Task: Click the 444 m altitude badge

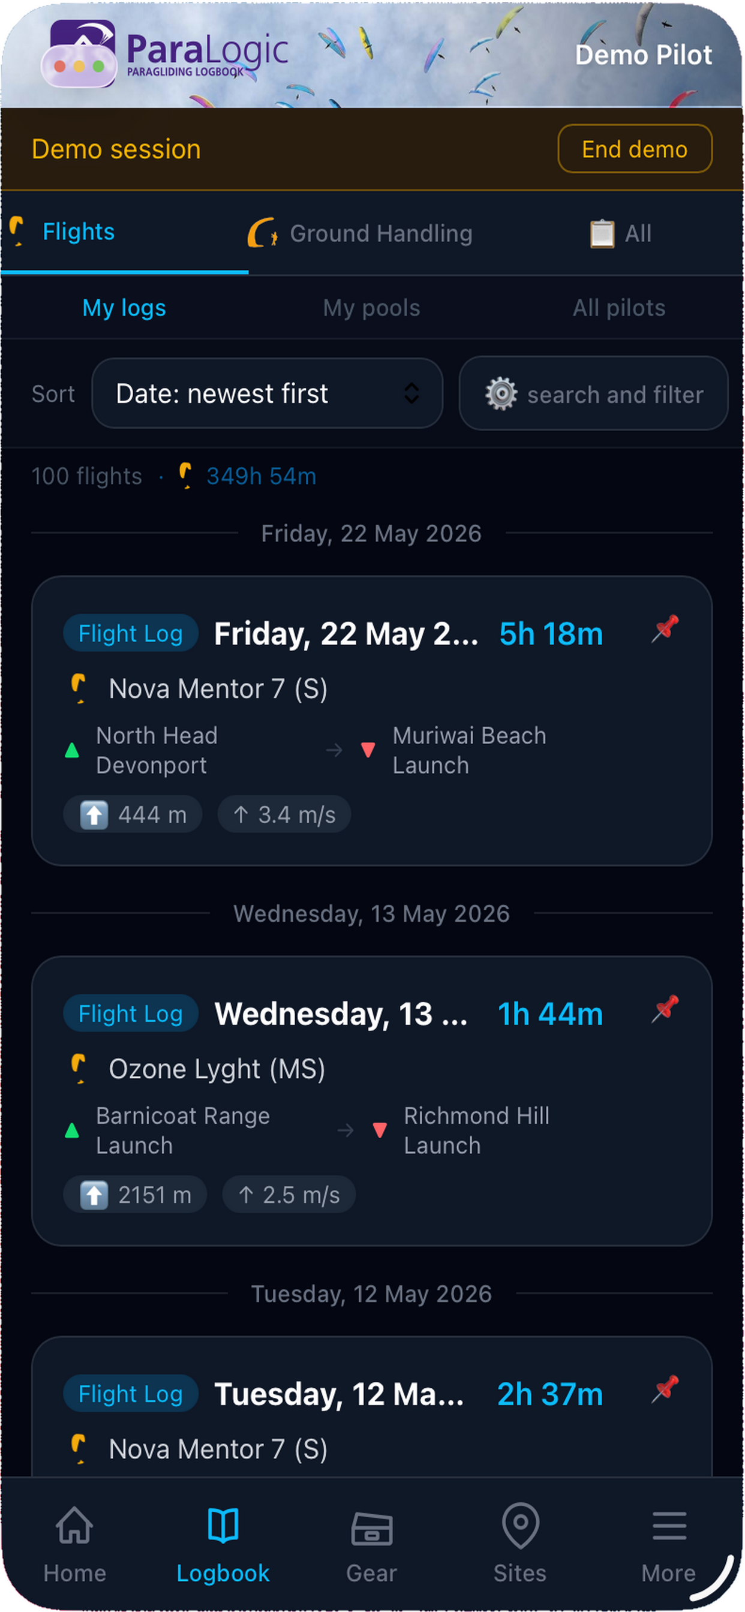Action: coord(133,814)
